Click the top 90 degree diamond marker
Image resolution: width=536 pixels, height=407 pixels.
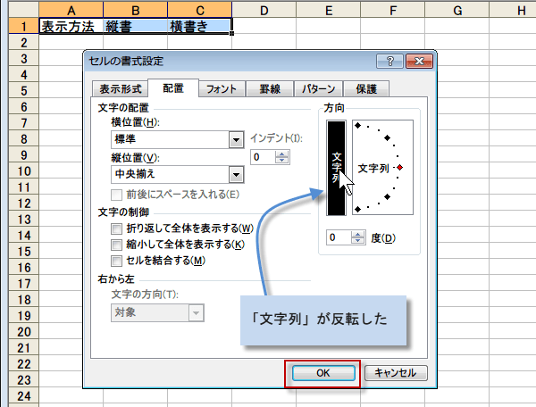tap(357, 126)
